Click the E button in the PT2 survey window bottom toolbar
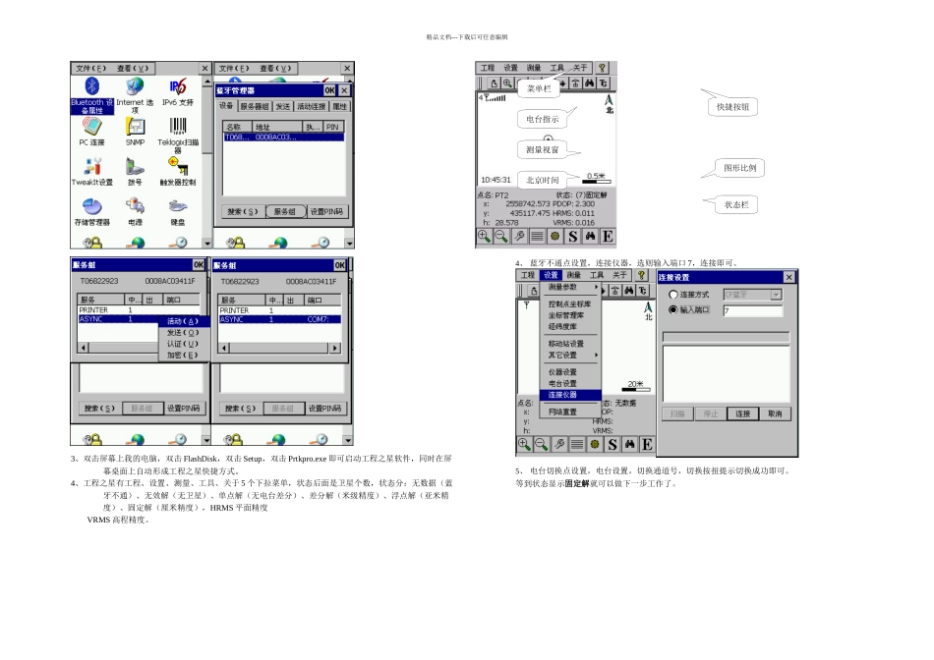Screen dimensions: 934x660 click(608, 237)
